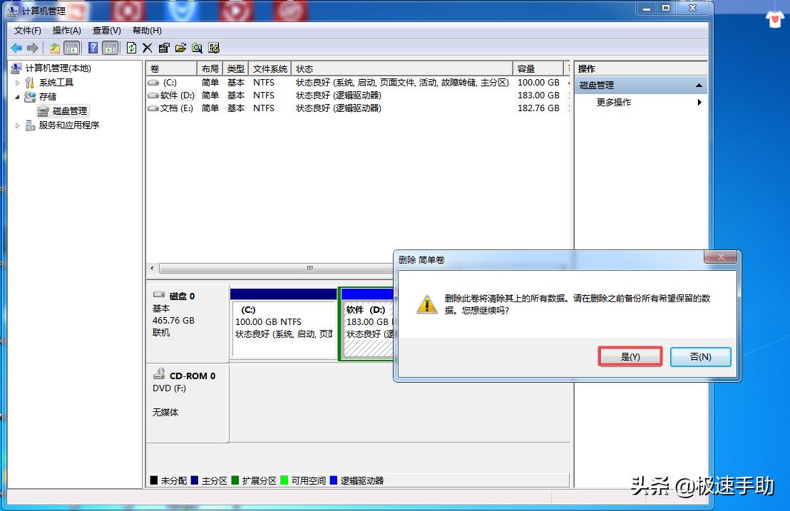Screen dimensions: 790x511
Task: Click the show/hide console tree icon
Action: point(72,48)
